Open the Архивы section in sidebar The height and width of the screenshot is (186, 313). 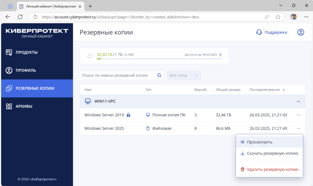point(37,106)
